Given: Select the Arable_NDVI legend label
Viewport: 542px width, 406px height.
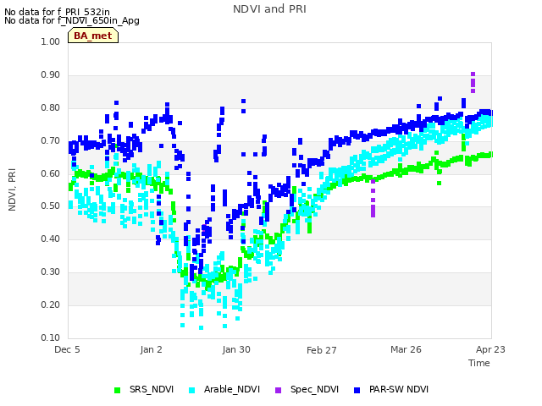Looking at the screenshot, I should (232, 389).
